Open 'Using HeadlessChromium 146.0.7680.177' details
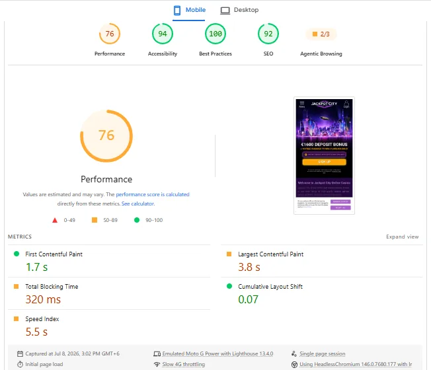The height and width of the screenshot is (370, 431). [x=356, y=364]
